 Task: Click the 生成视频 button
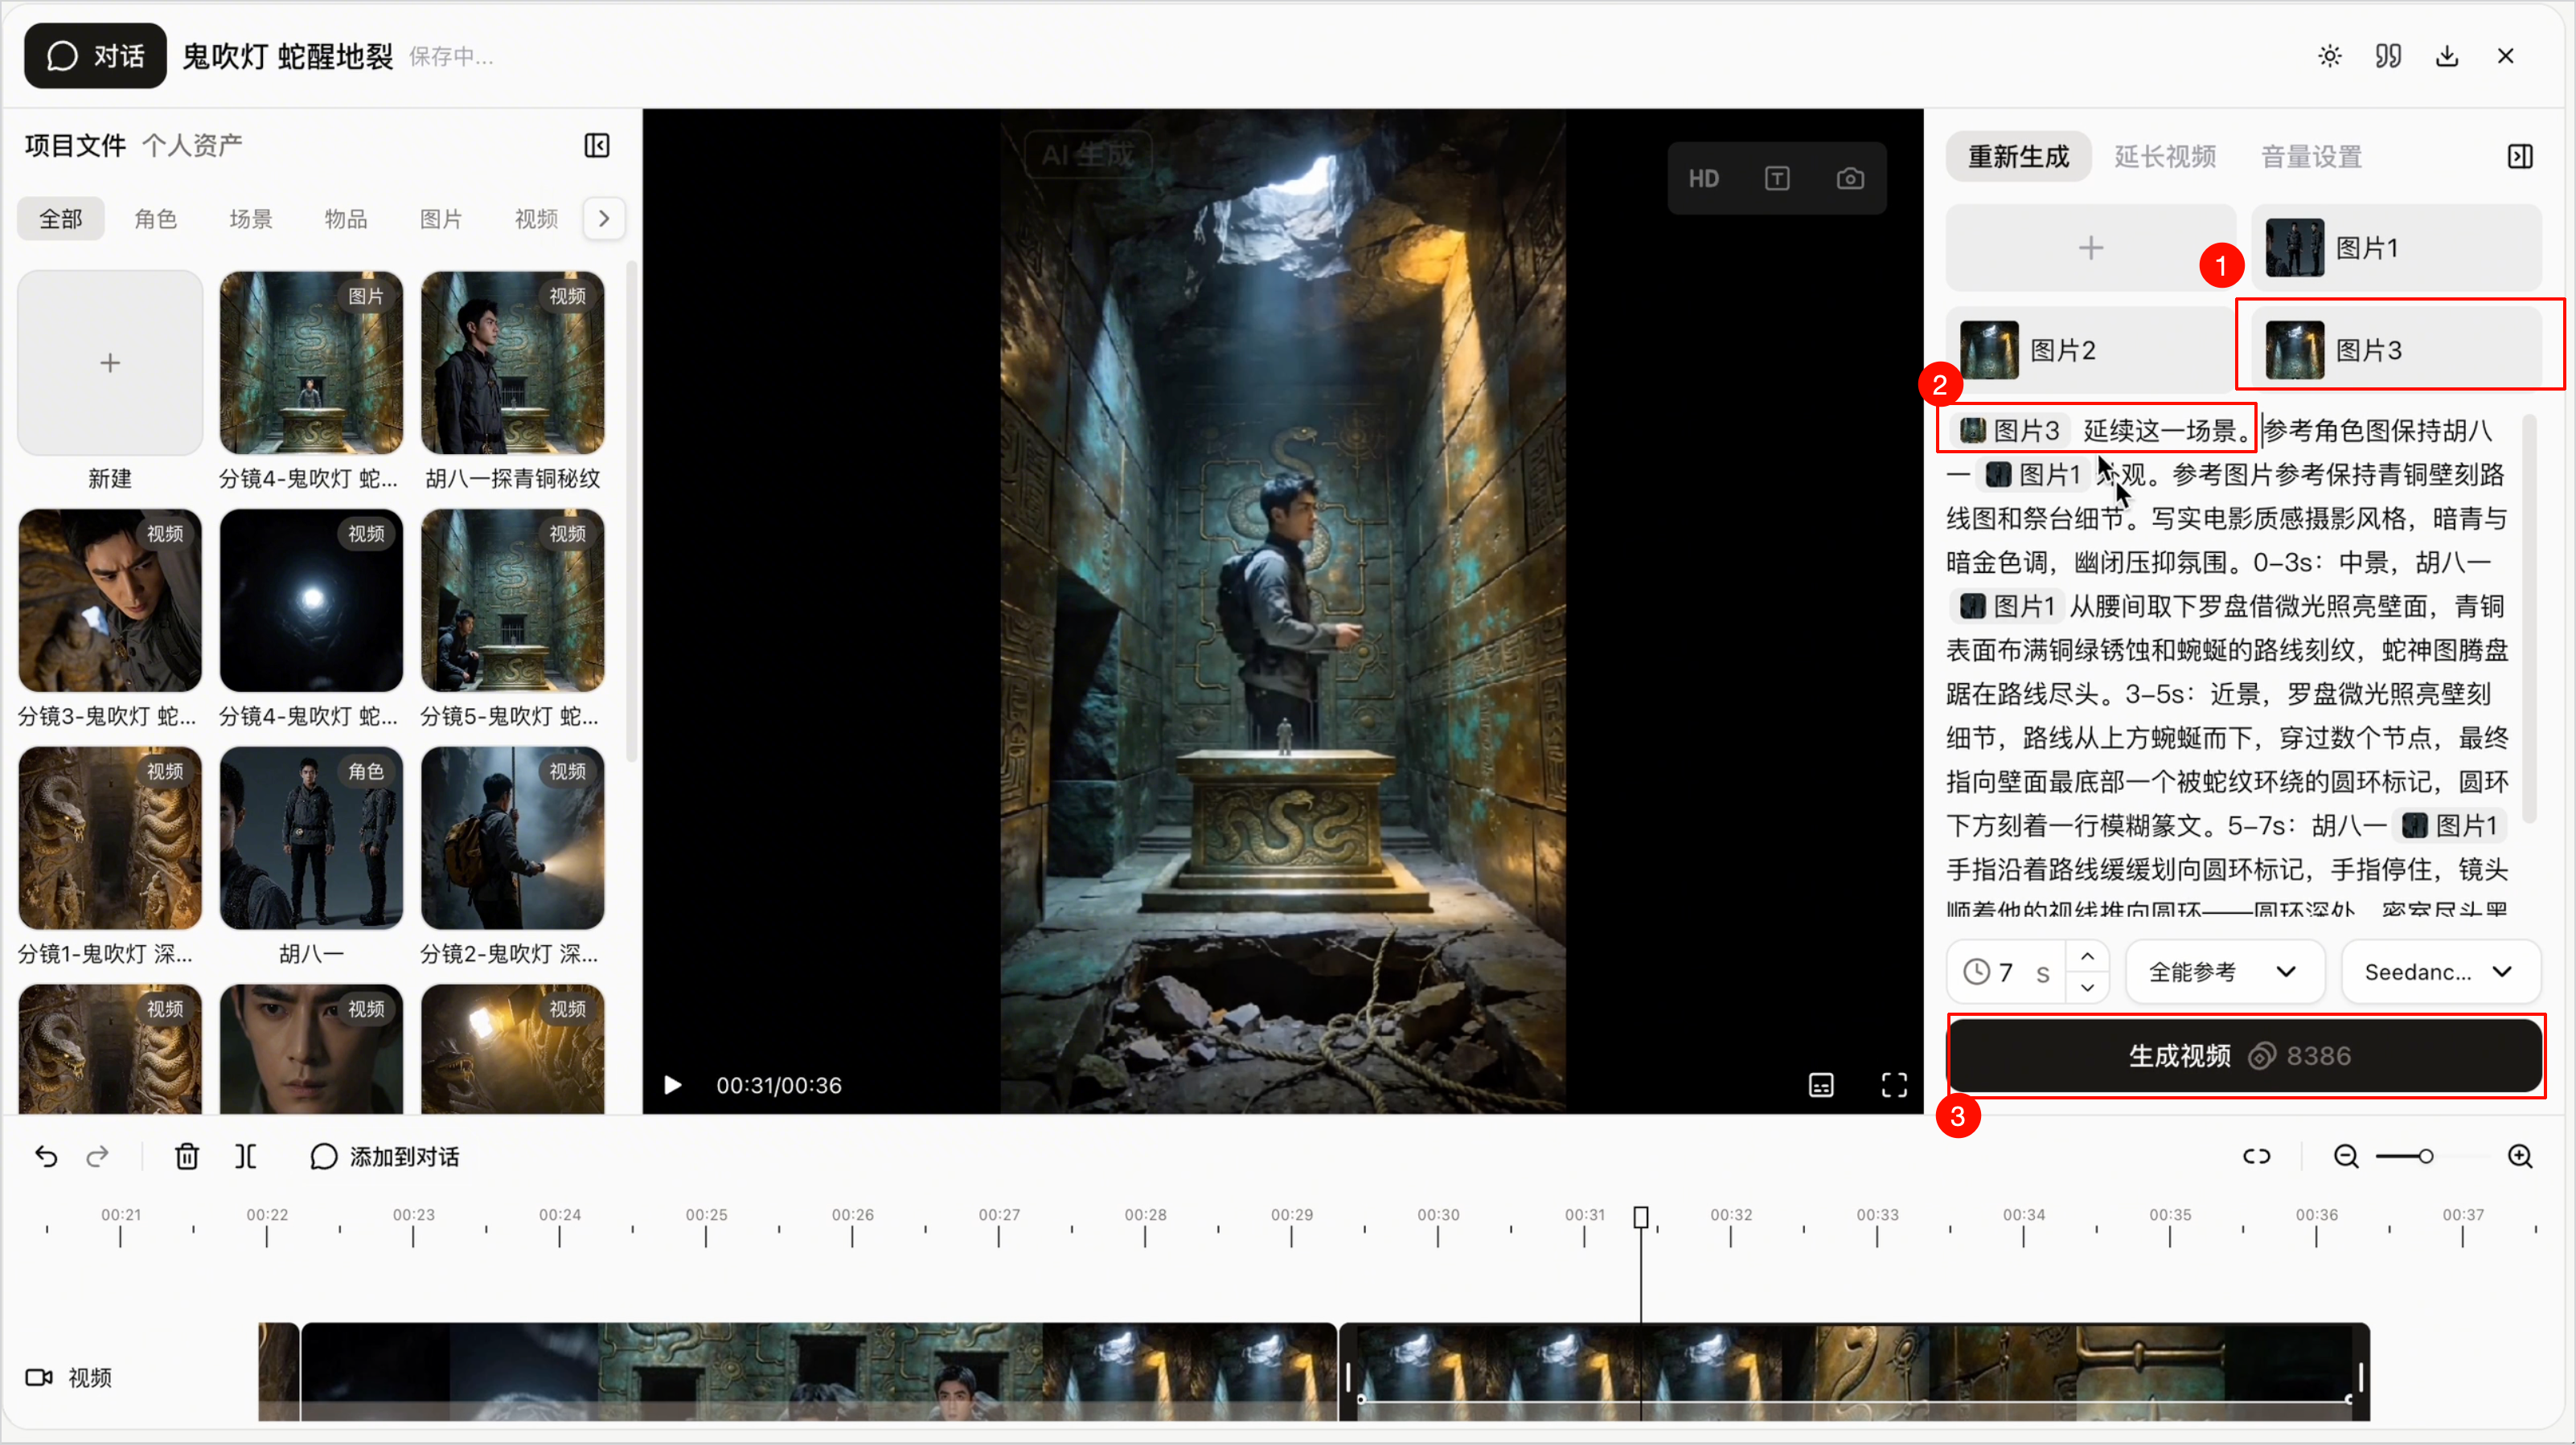[2245, 1056]
